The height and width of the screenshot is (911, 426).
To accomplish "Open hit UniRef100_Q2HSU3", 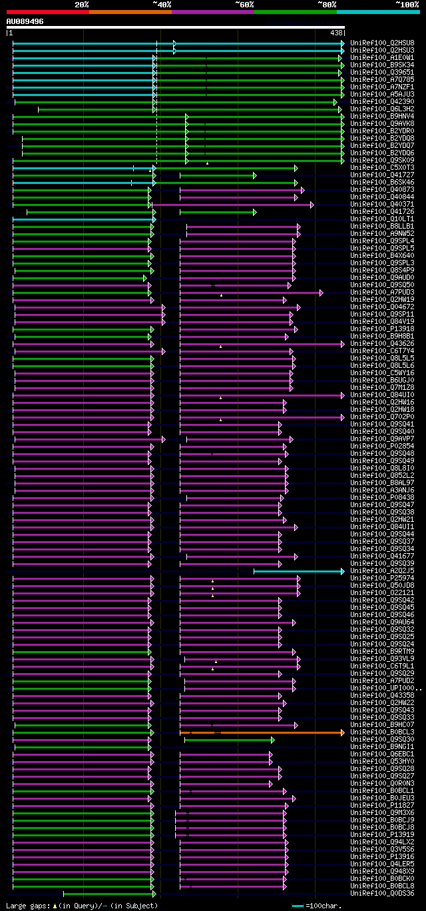I will 382,50.
